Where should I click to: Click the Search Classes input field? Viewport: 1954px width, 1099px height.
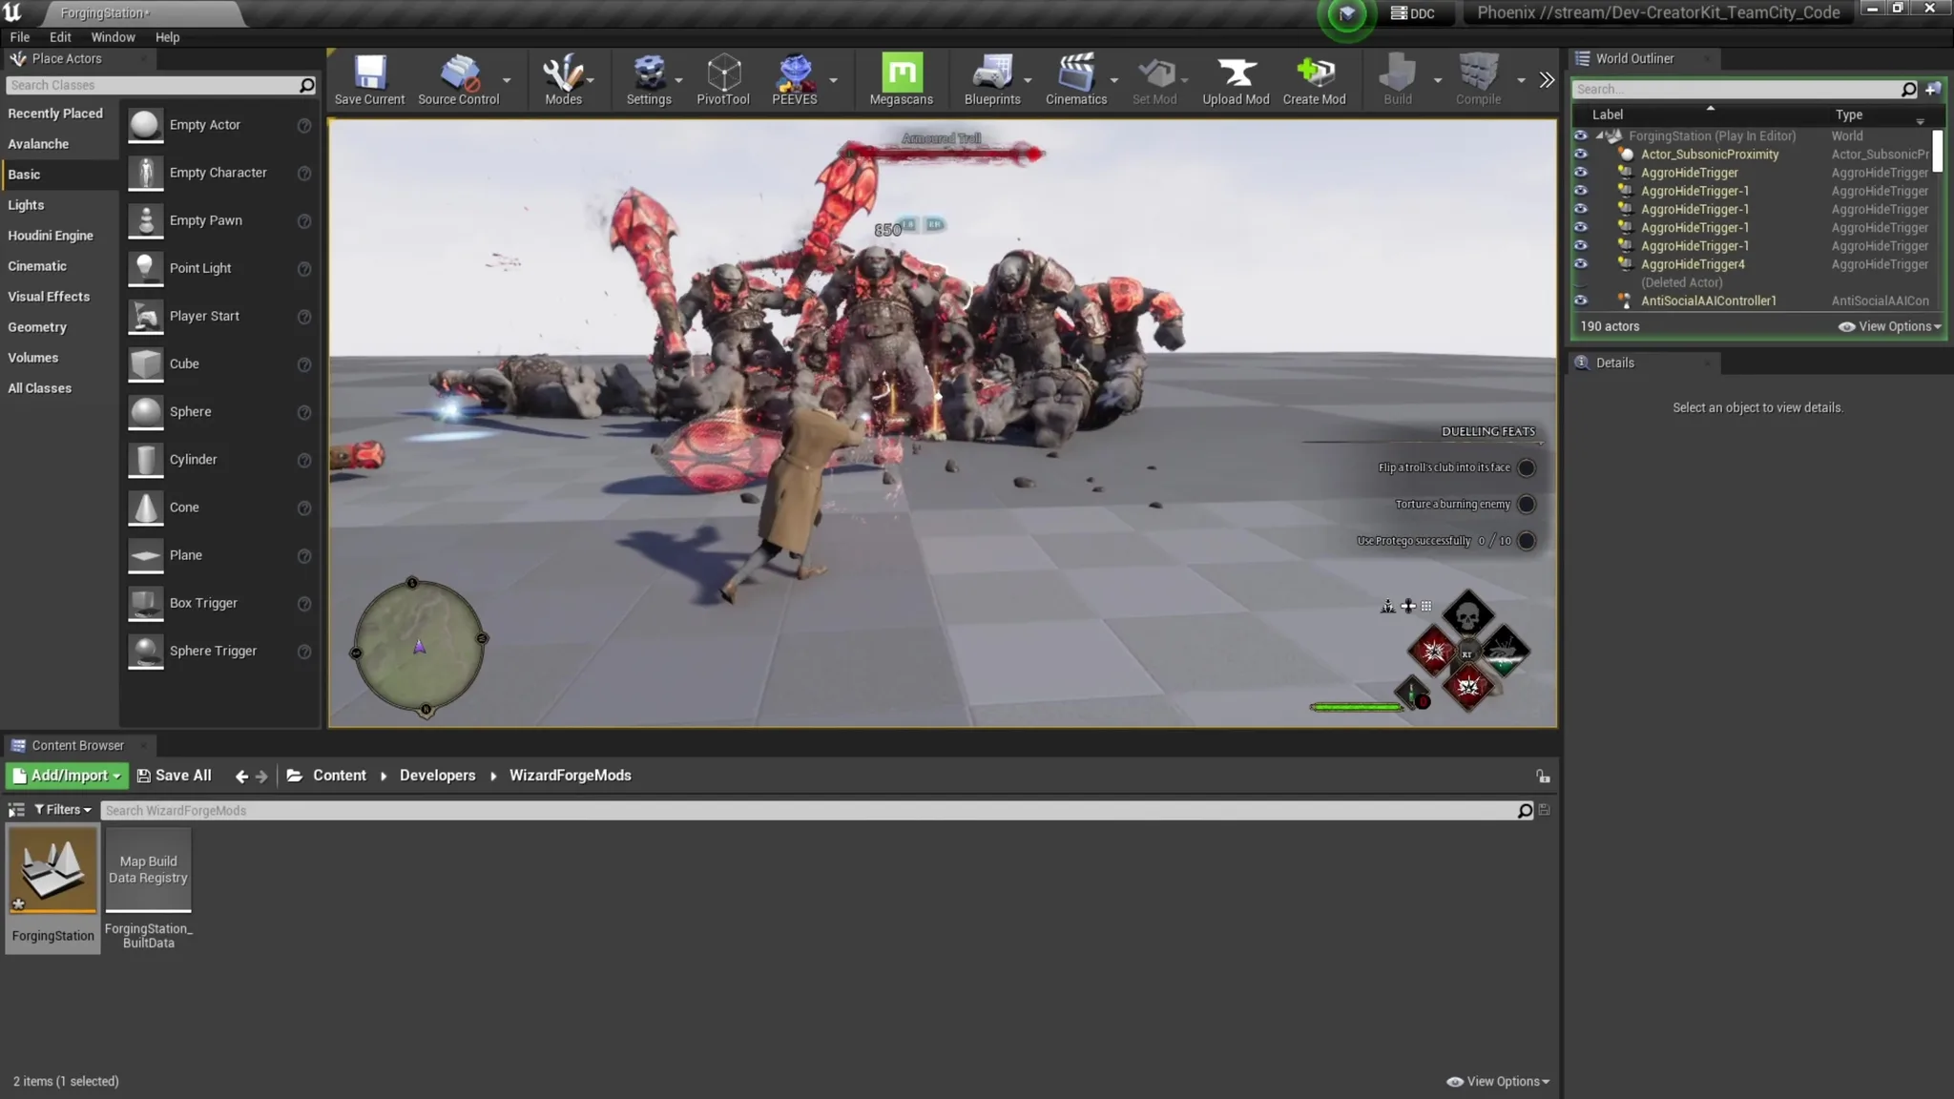pos(153,86)
